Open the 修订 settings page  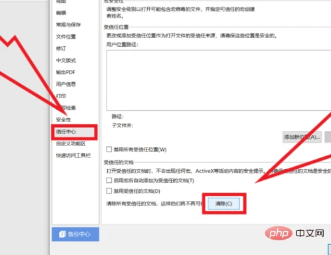61,49
